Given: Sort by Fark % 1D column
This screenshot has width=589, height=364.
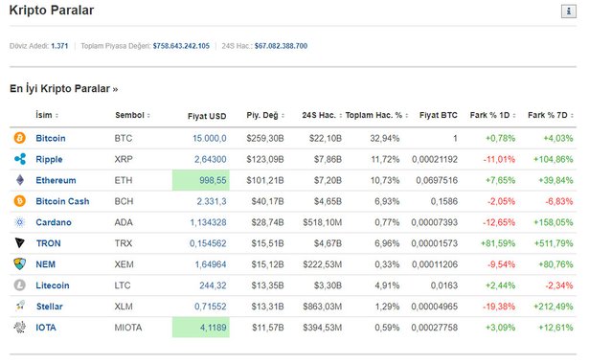Looking at the screenshot, I should [x=493, y=115].
